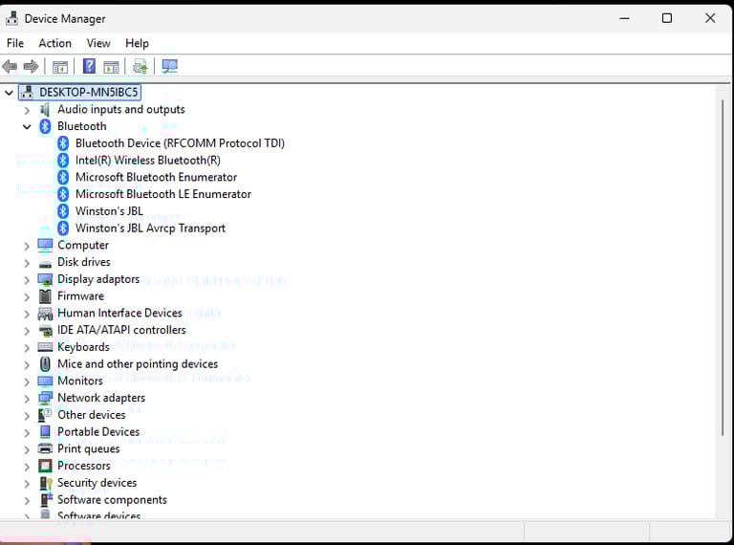
Task: Click the Back arrow toolbar icon
Action: click(10, 67)
